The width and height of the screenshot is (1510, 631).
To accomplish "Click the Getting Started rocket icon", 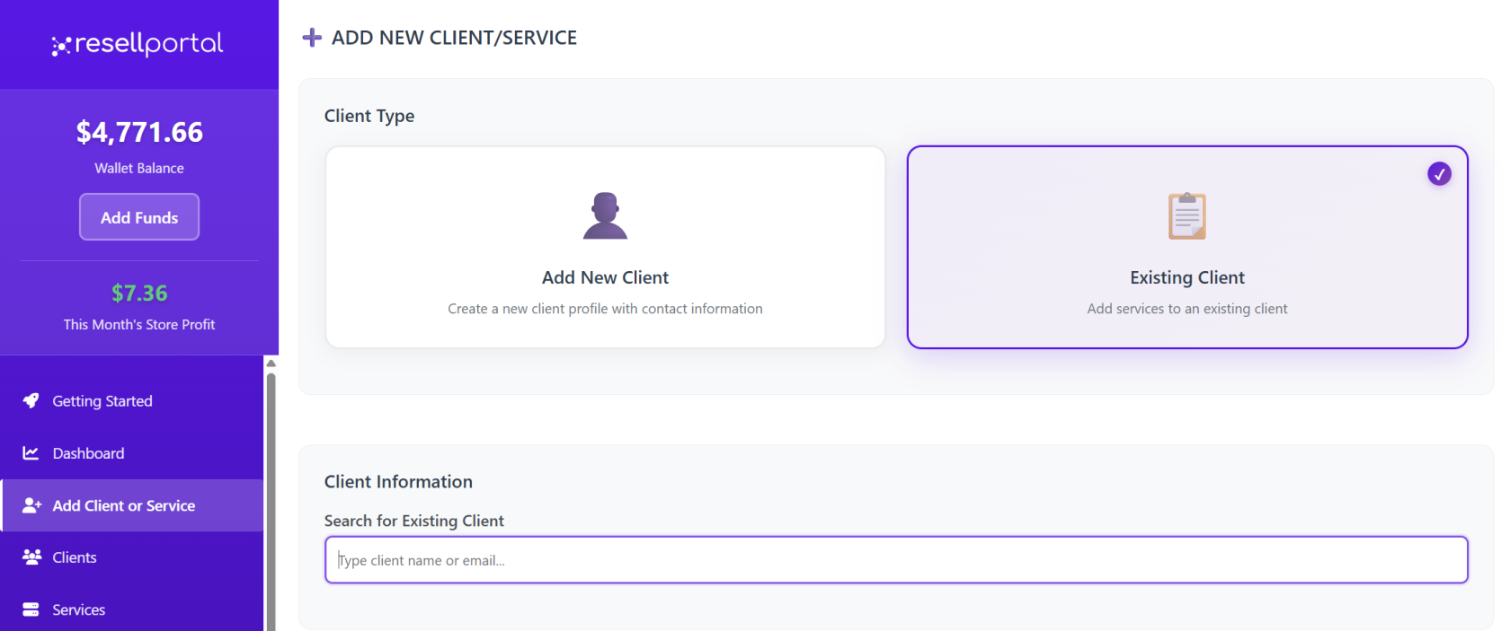I will (31, 400).
